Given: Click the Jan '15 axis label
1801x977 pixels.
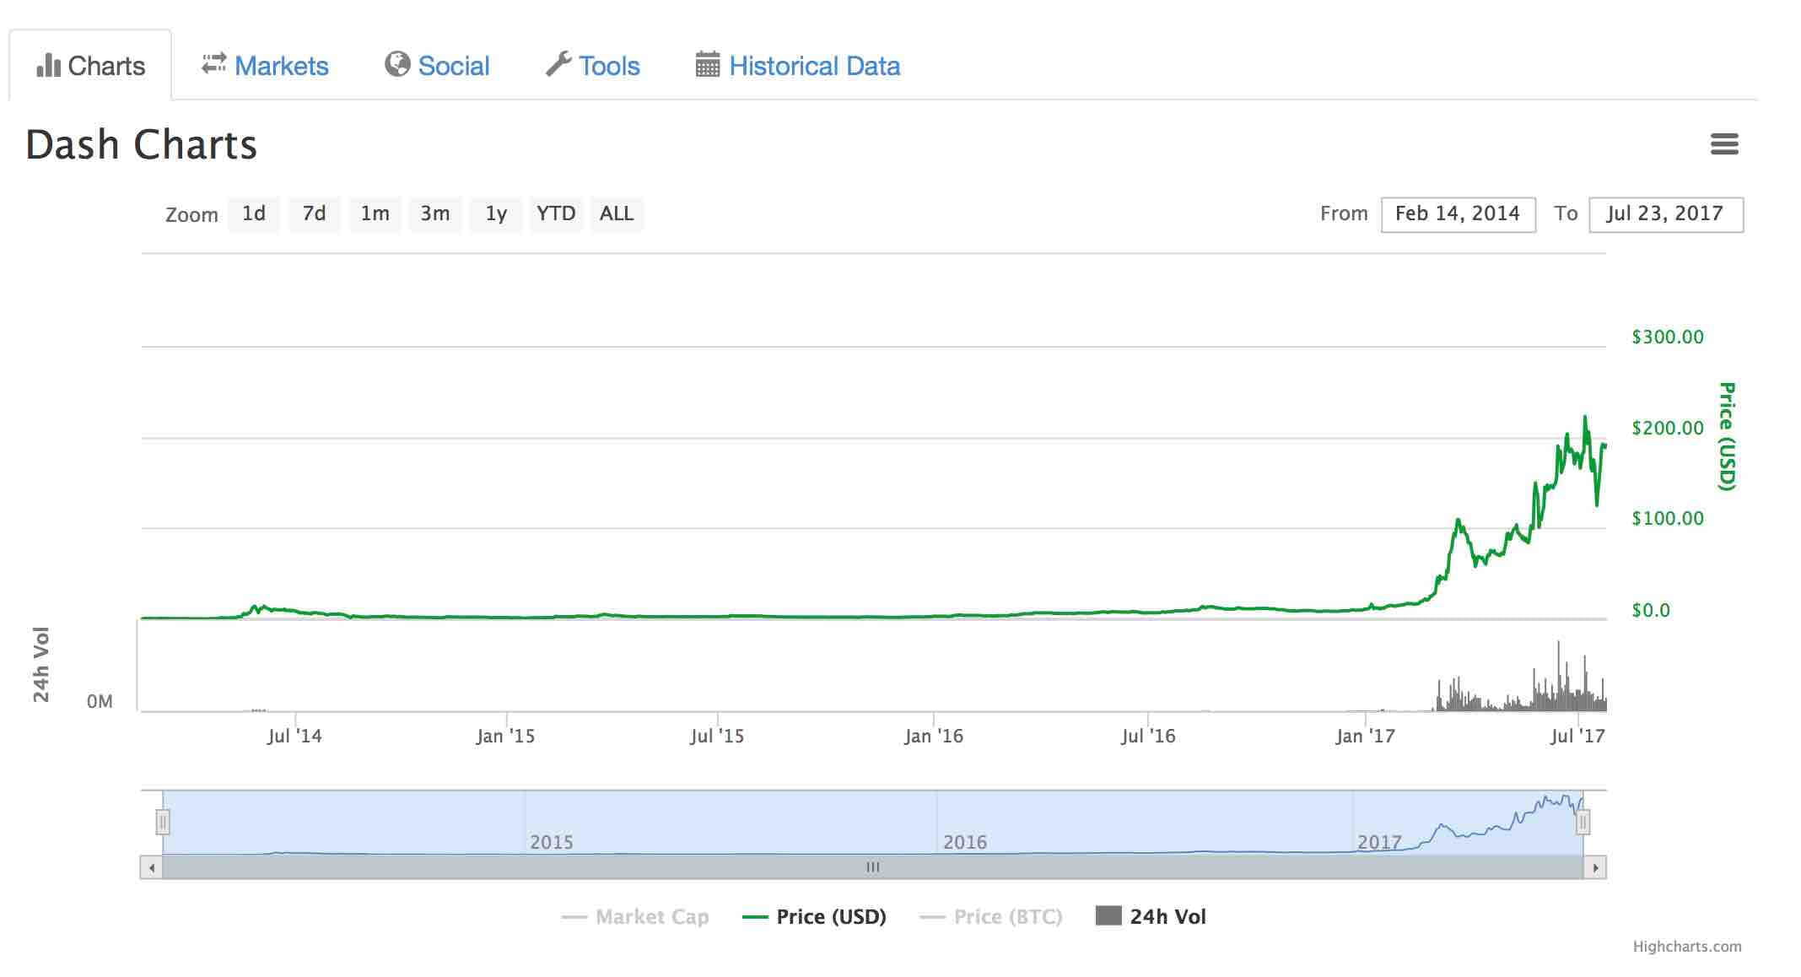Looking at the screenshot, I should coord(505,737).
